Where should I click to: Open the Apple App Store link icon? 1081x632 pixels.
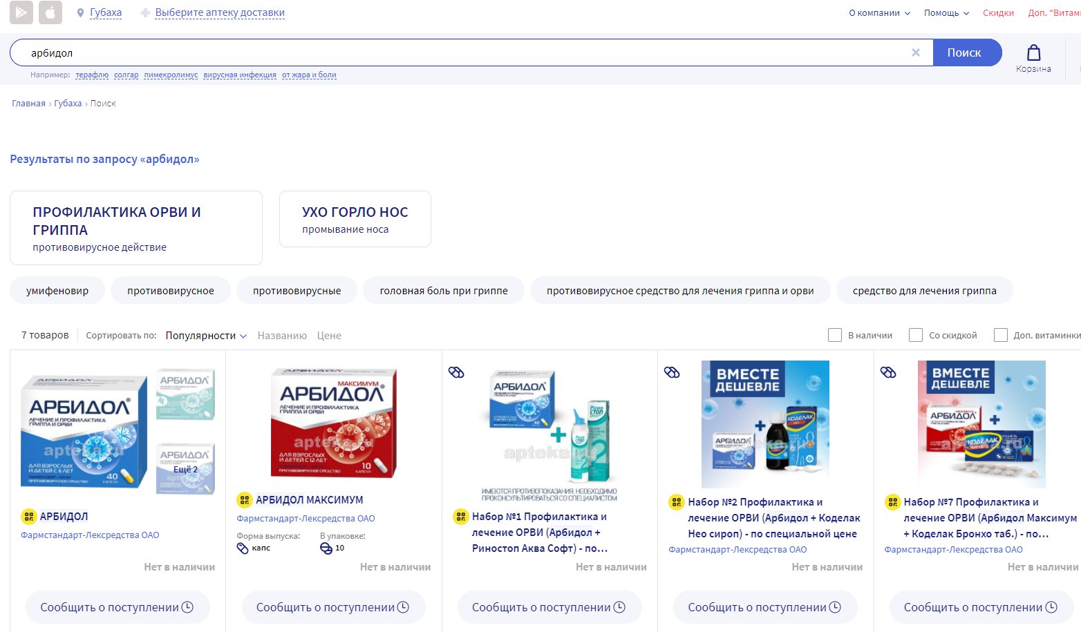(50, 12)
